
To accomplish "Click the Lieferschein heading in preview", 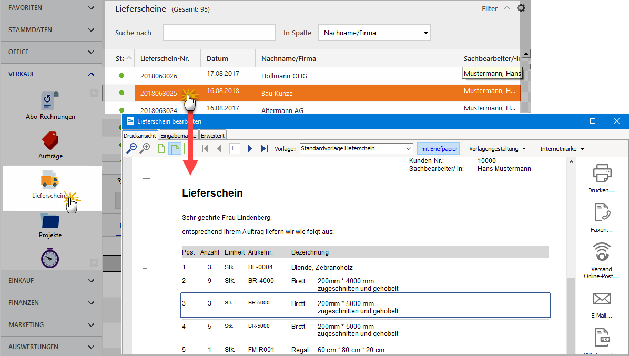I will [212, 193].
